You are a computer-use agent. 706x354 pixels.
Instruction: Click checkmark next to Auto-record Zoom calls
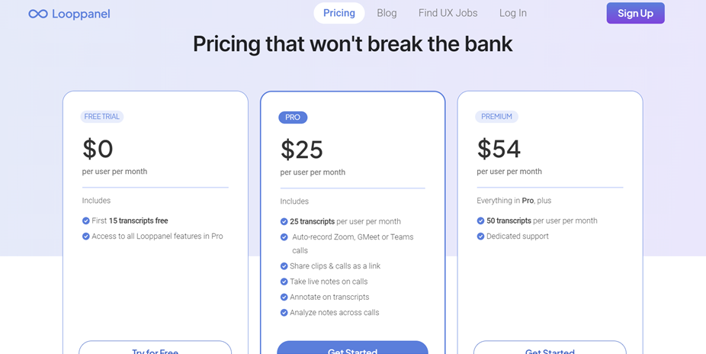(x=284, y=237)
